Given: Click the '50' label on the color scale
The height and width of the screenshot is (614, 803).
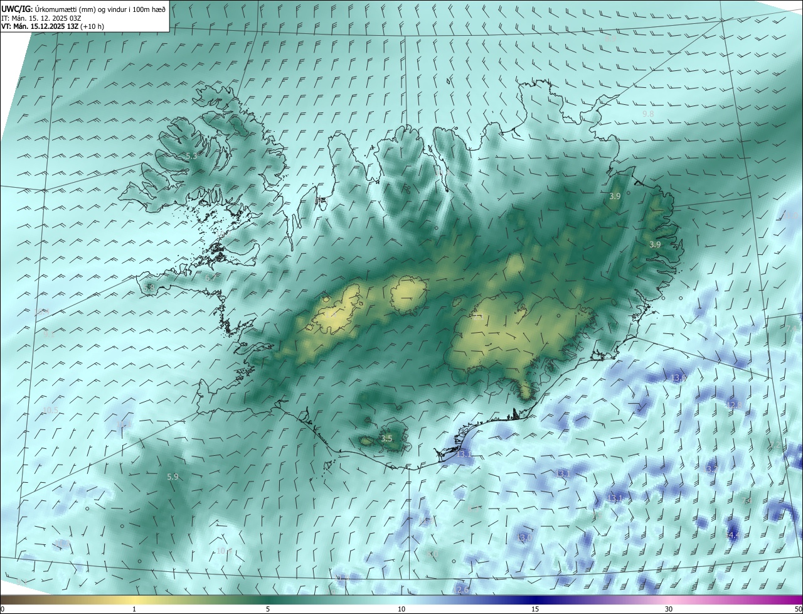Looking at the screenshot, I should pos(798,610).
